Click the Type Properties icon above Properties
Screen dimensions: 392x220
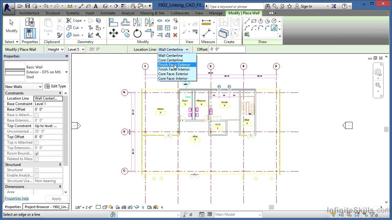tap(30, 22)
